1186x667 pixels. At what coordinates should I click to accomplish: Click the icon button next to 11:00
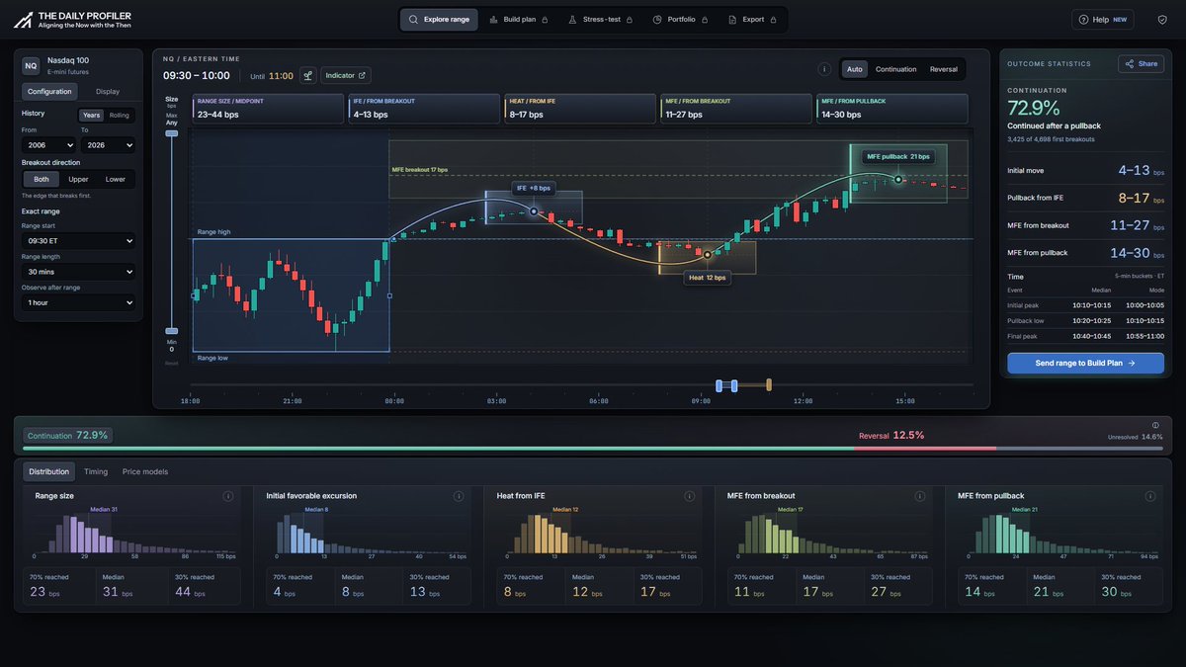(x=308, y=75)
